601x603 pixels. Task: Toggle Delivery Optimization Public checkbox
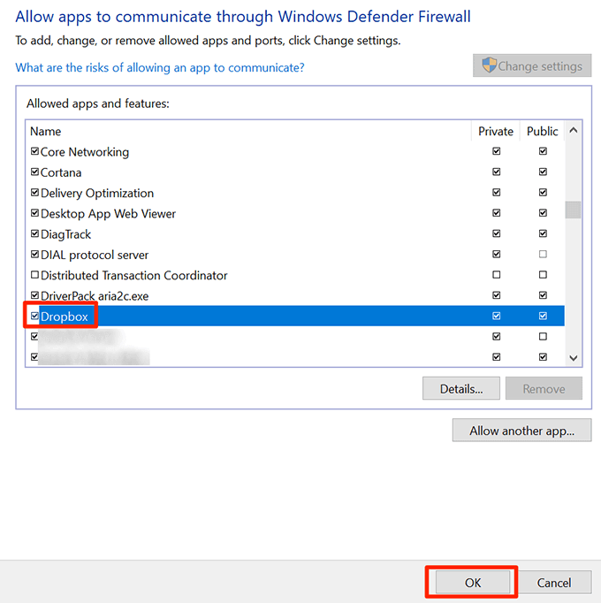(543, 192)
